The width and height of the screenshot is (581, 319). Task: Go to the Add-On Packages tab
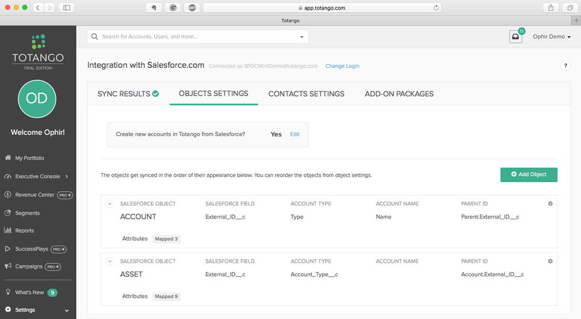tap(399, 94)
